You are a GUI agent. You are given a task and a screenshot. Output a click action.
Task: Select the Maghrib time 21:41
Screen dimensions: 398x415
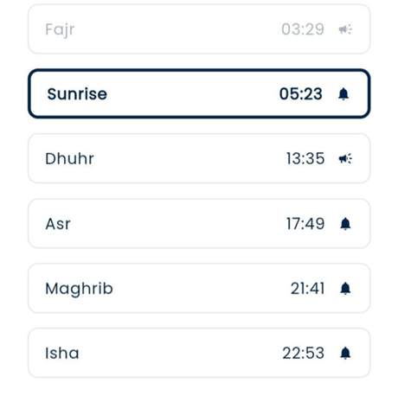pos(307,289)
